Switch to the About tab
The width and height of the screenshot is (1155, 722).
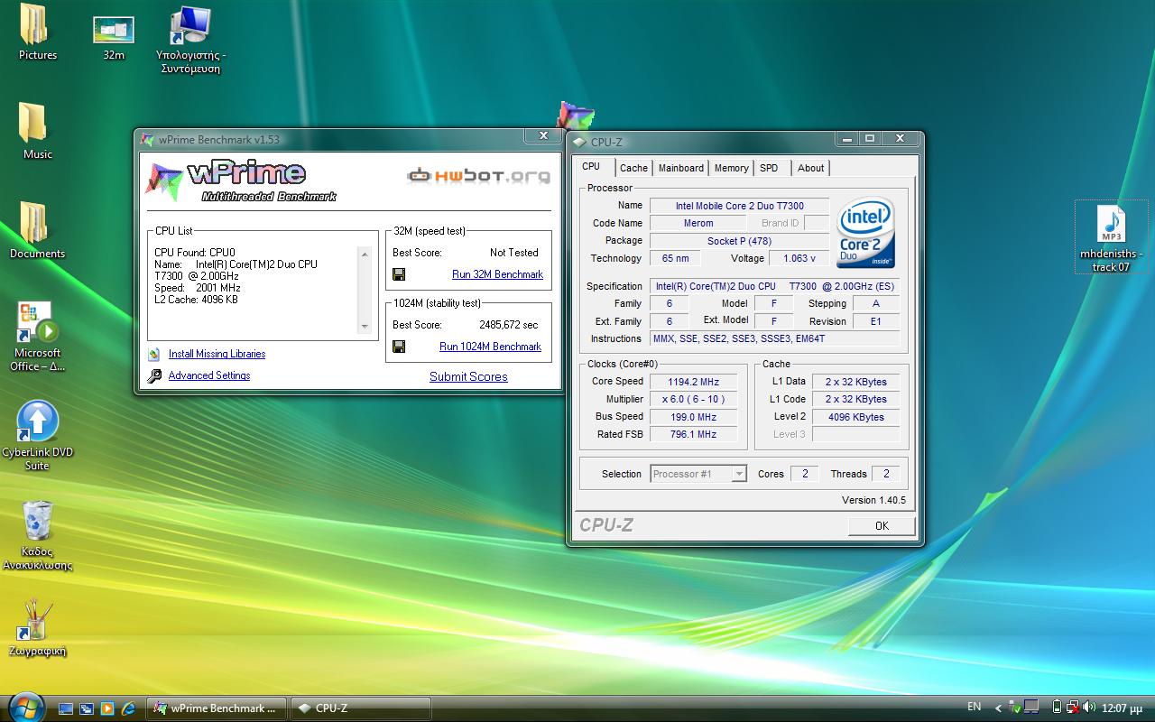pyautogui.click(x=810, y=168)
